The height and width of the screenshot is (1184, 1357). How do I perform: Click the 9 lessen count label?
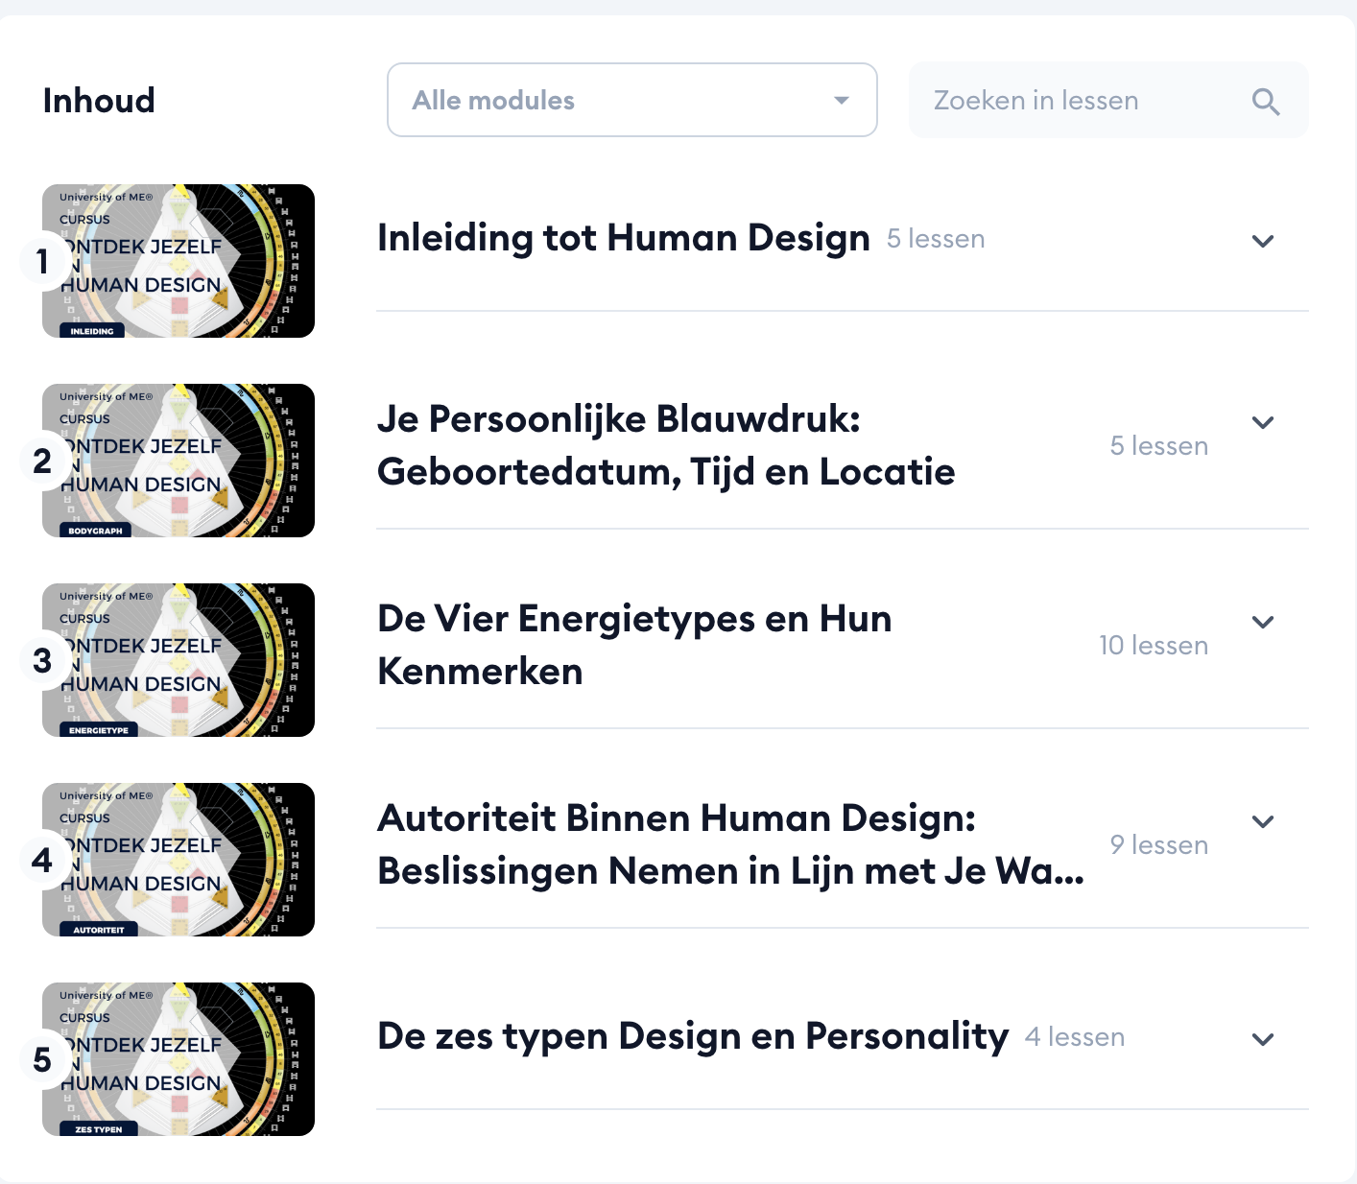(1158, 845)
